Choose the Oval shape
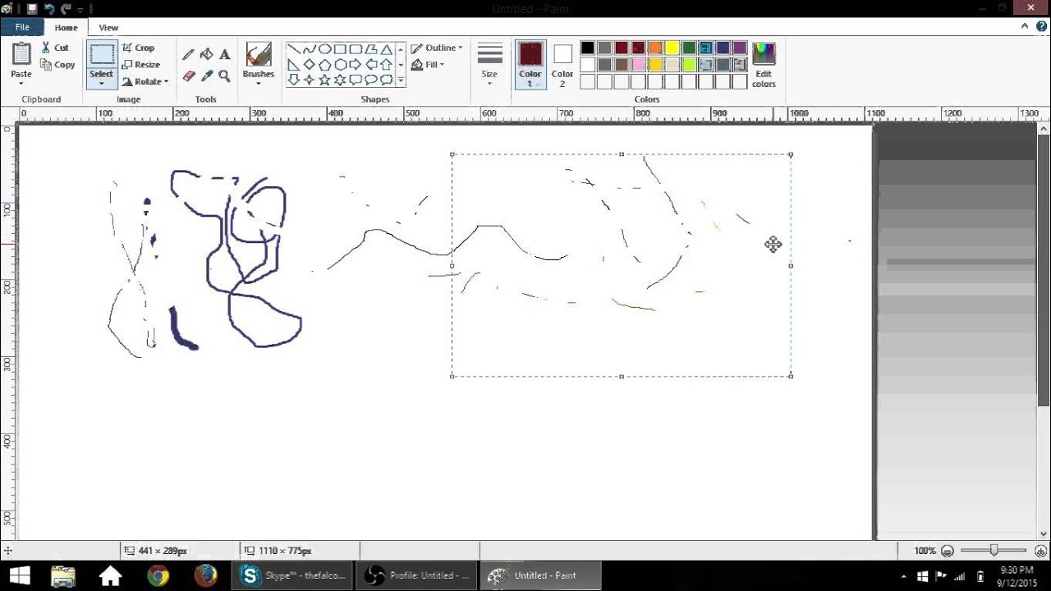The image size is (1051, 591). (324, 49)
